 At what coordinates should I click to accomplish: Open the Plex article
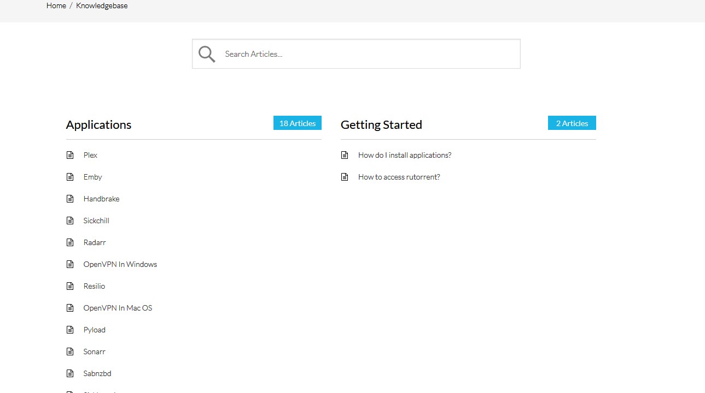point(90,155)
